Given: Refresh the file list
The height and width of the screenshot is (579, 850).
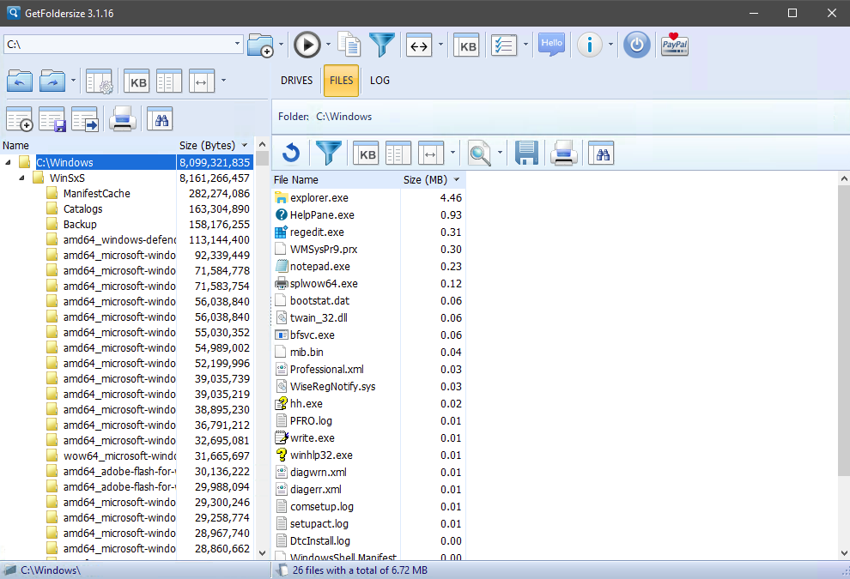Looking at the screenshot, I should click(x=292, y=154).
